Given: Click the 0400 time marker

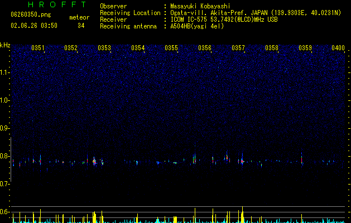Looking at the screenshot, I should click(x=338, y=48).
